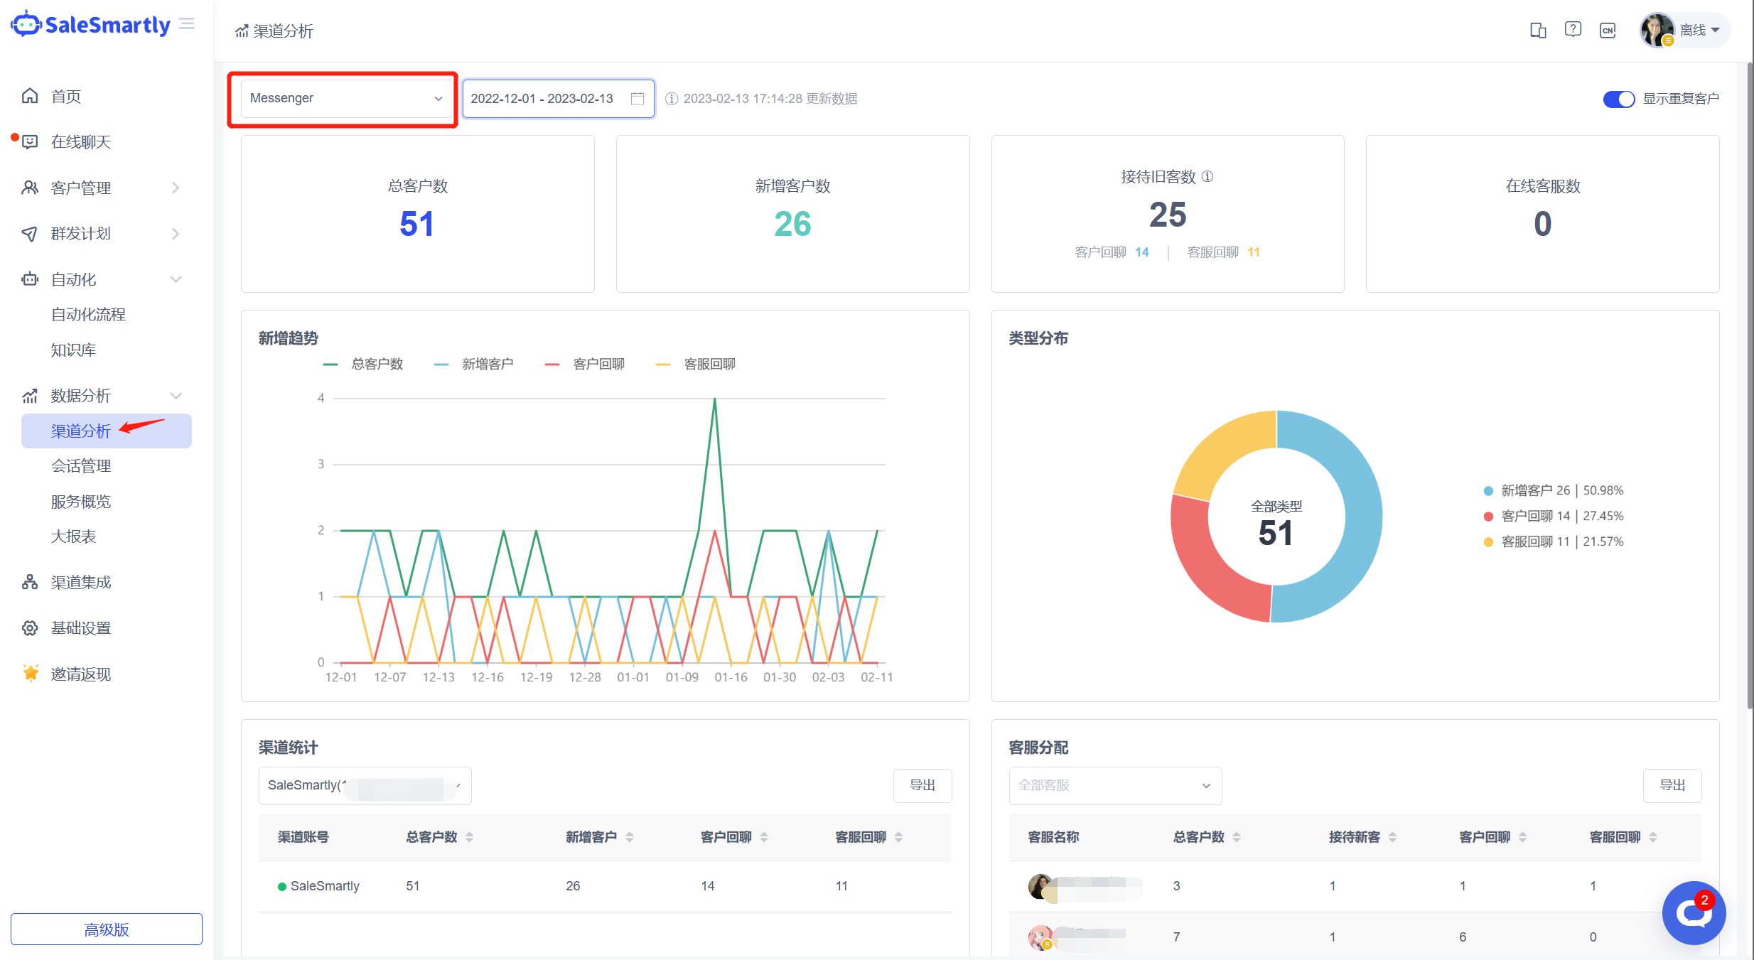Toggle the 显示重复客户 switch
Viewport: 1754px width, 960px height.
(1618, 99)
